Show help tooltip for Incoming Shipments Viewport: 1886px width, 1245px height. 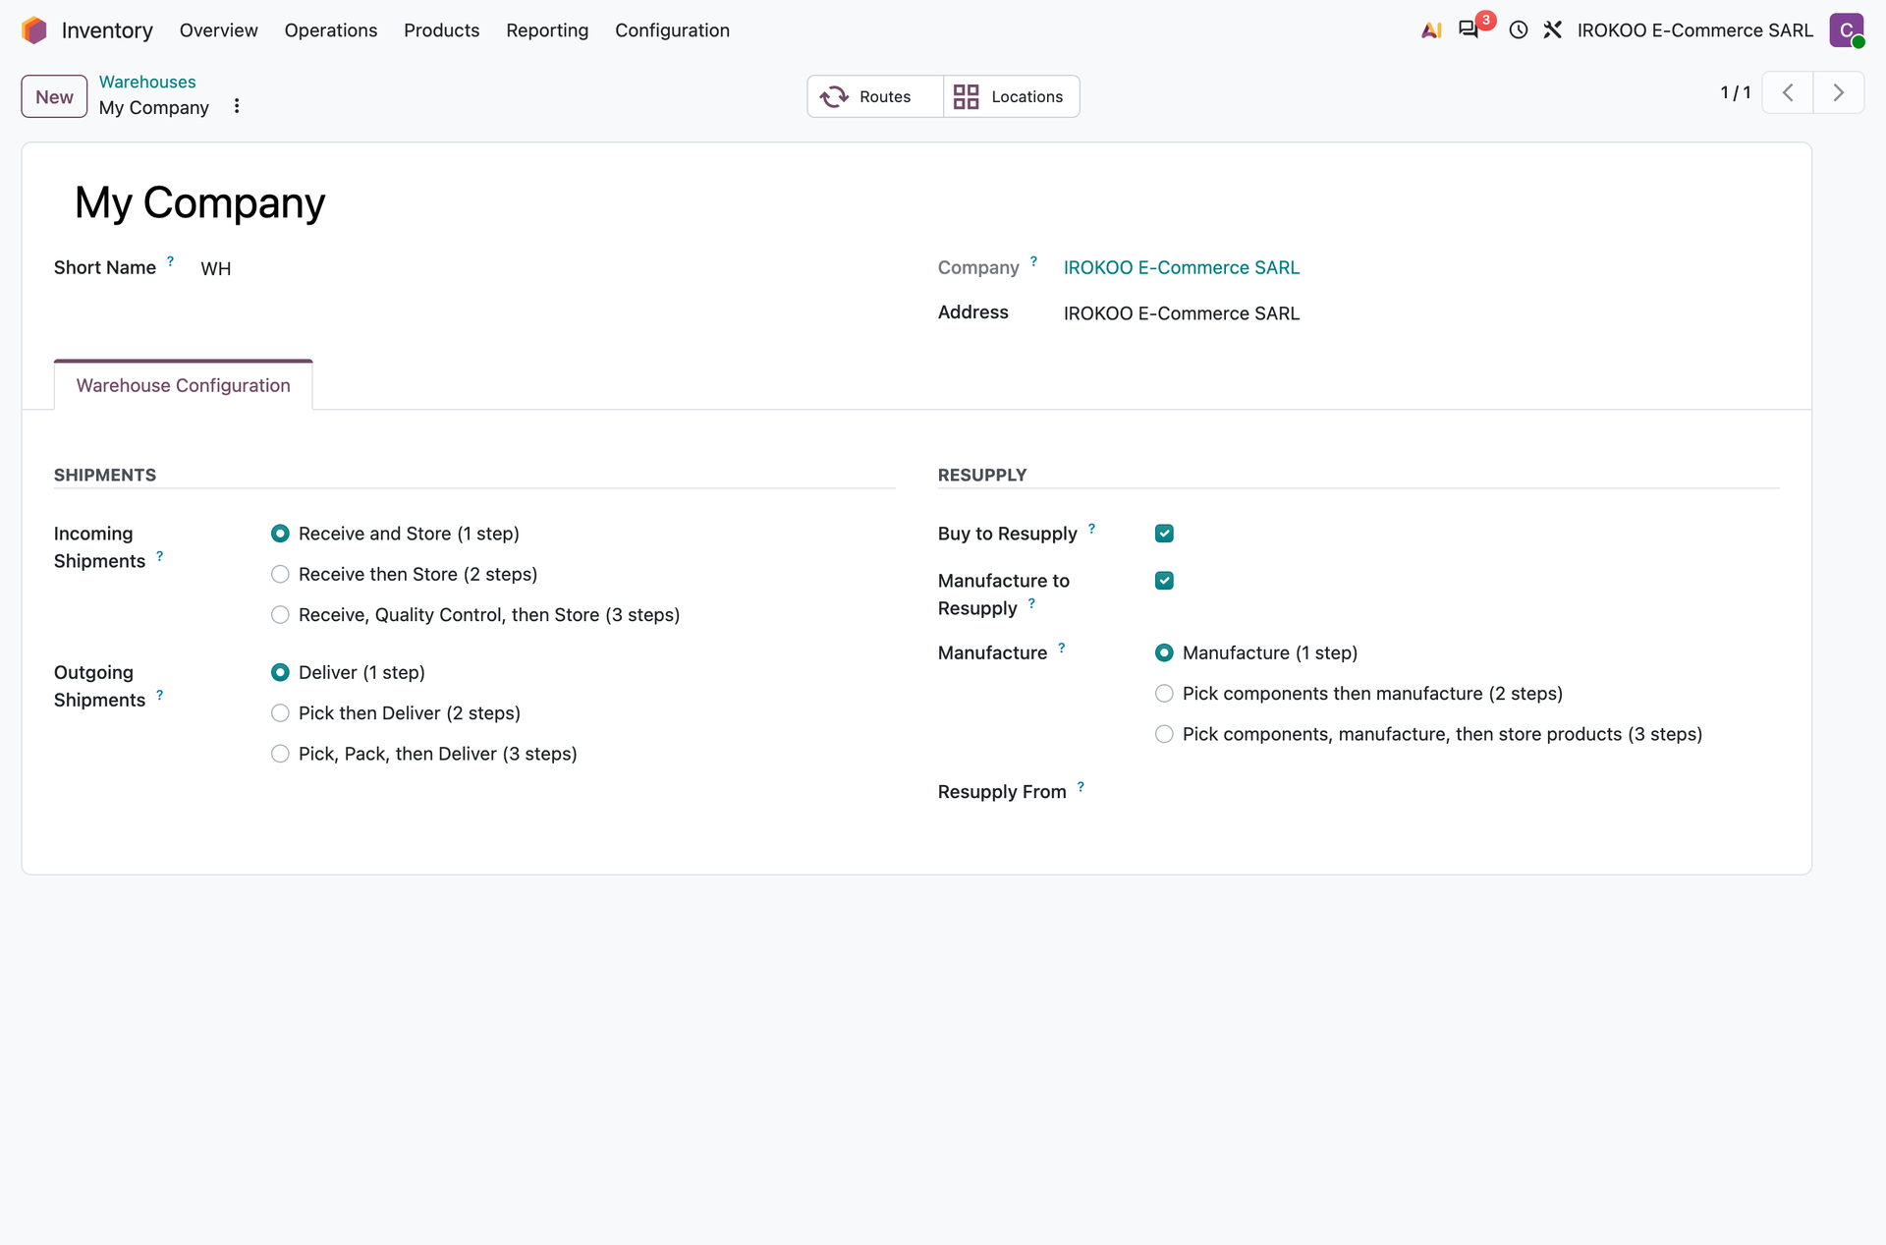pyautogui.click(x=159, y=556)
